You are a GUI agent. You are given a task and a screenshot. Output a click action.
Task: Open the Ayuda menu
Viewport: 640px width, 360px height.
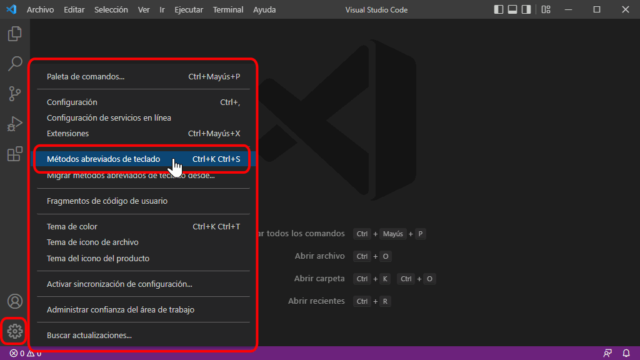pos(264,9)
